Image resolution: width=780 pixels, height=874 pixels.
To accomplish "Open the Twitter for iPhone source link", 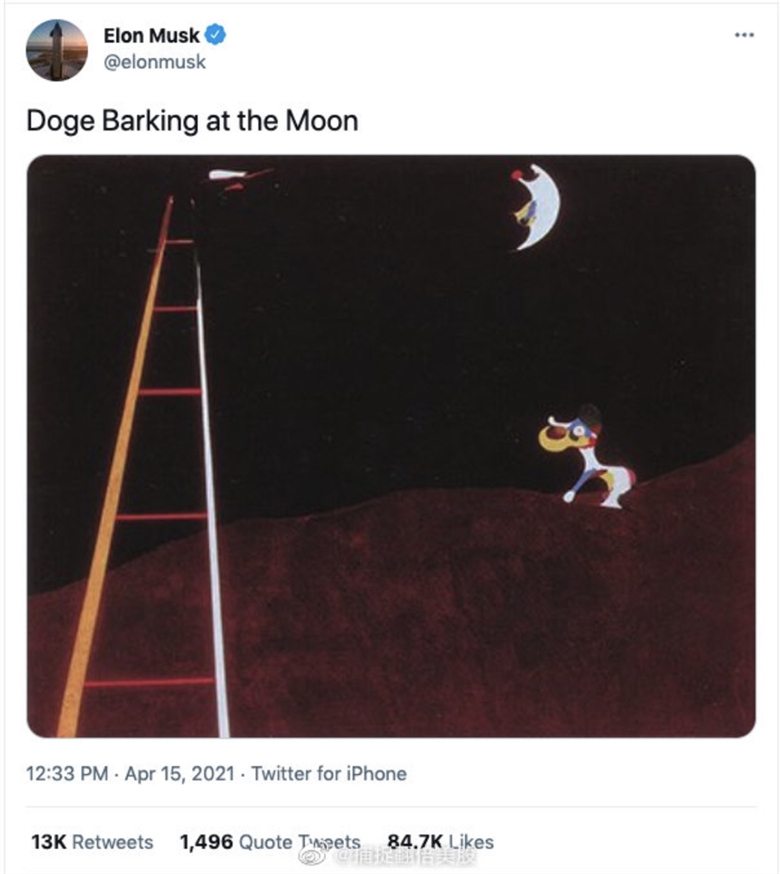I will (x=329, y=773).
